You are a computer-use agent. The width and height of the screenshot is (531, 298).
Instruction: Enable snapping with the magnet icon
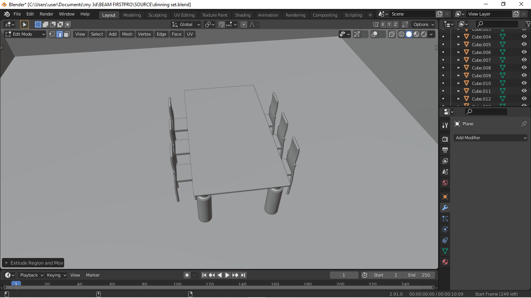[x=221, y=24]
